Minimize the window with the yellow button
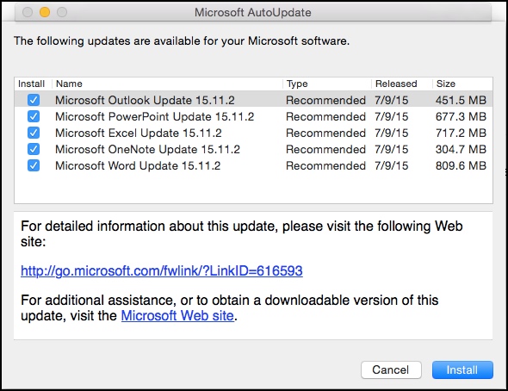 (x=45, y=12)
